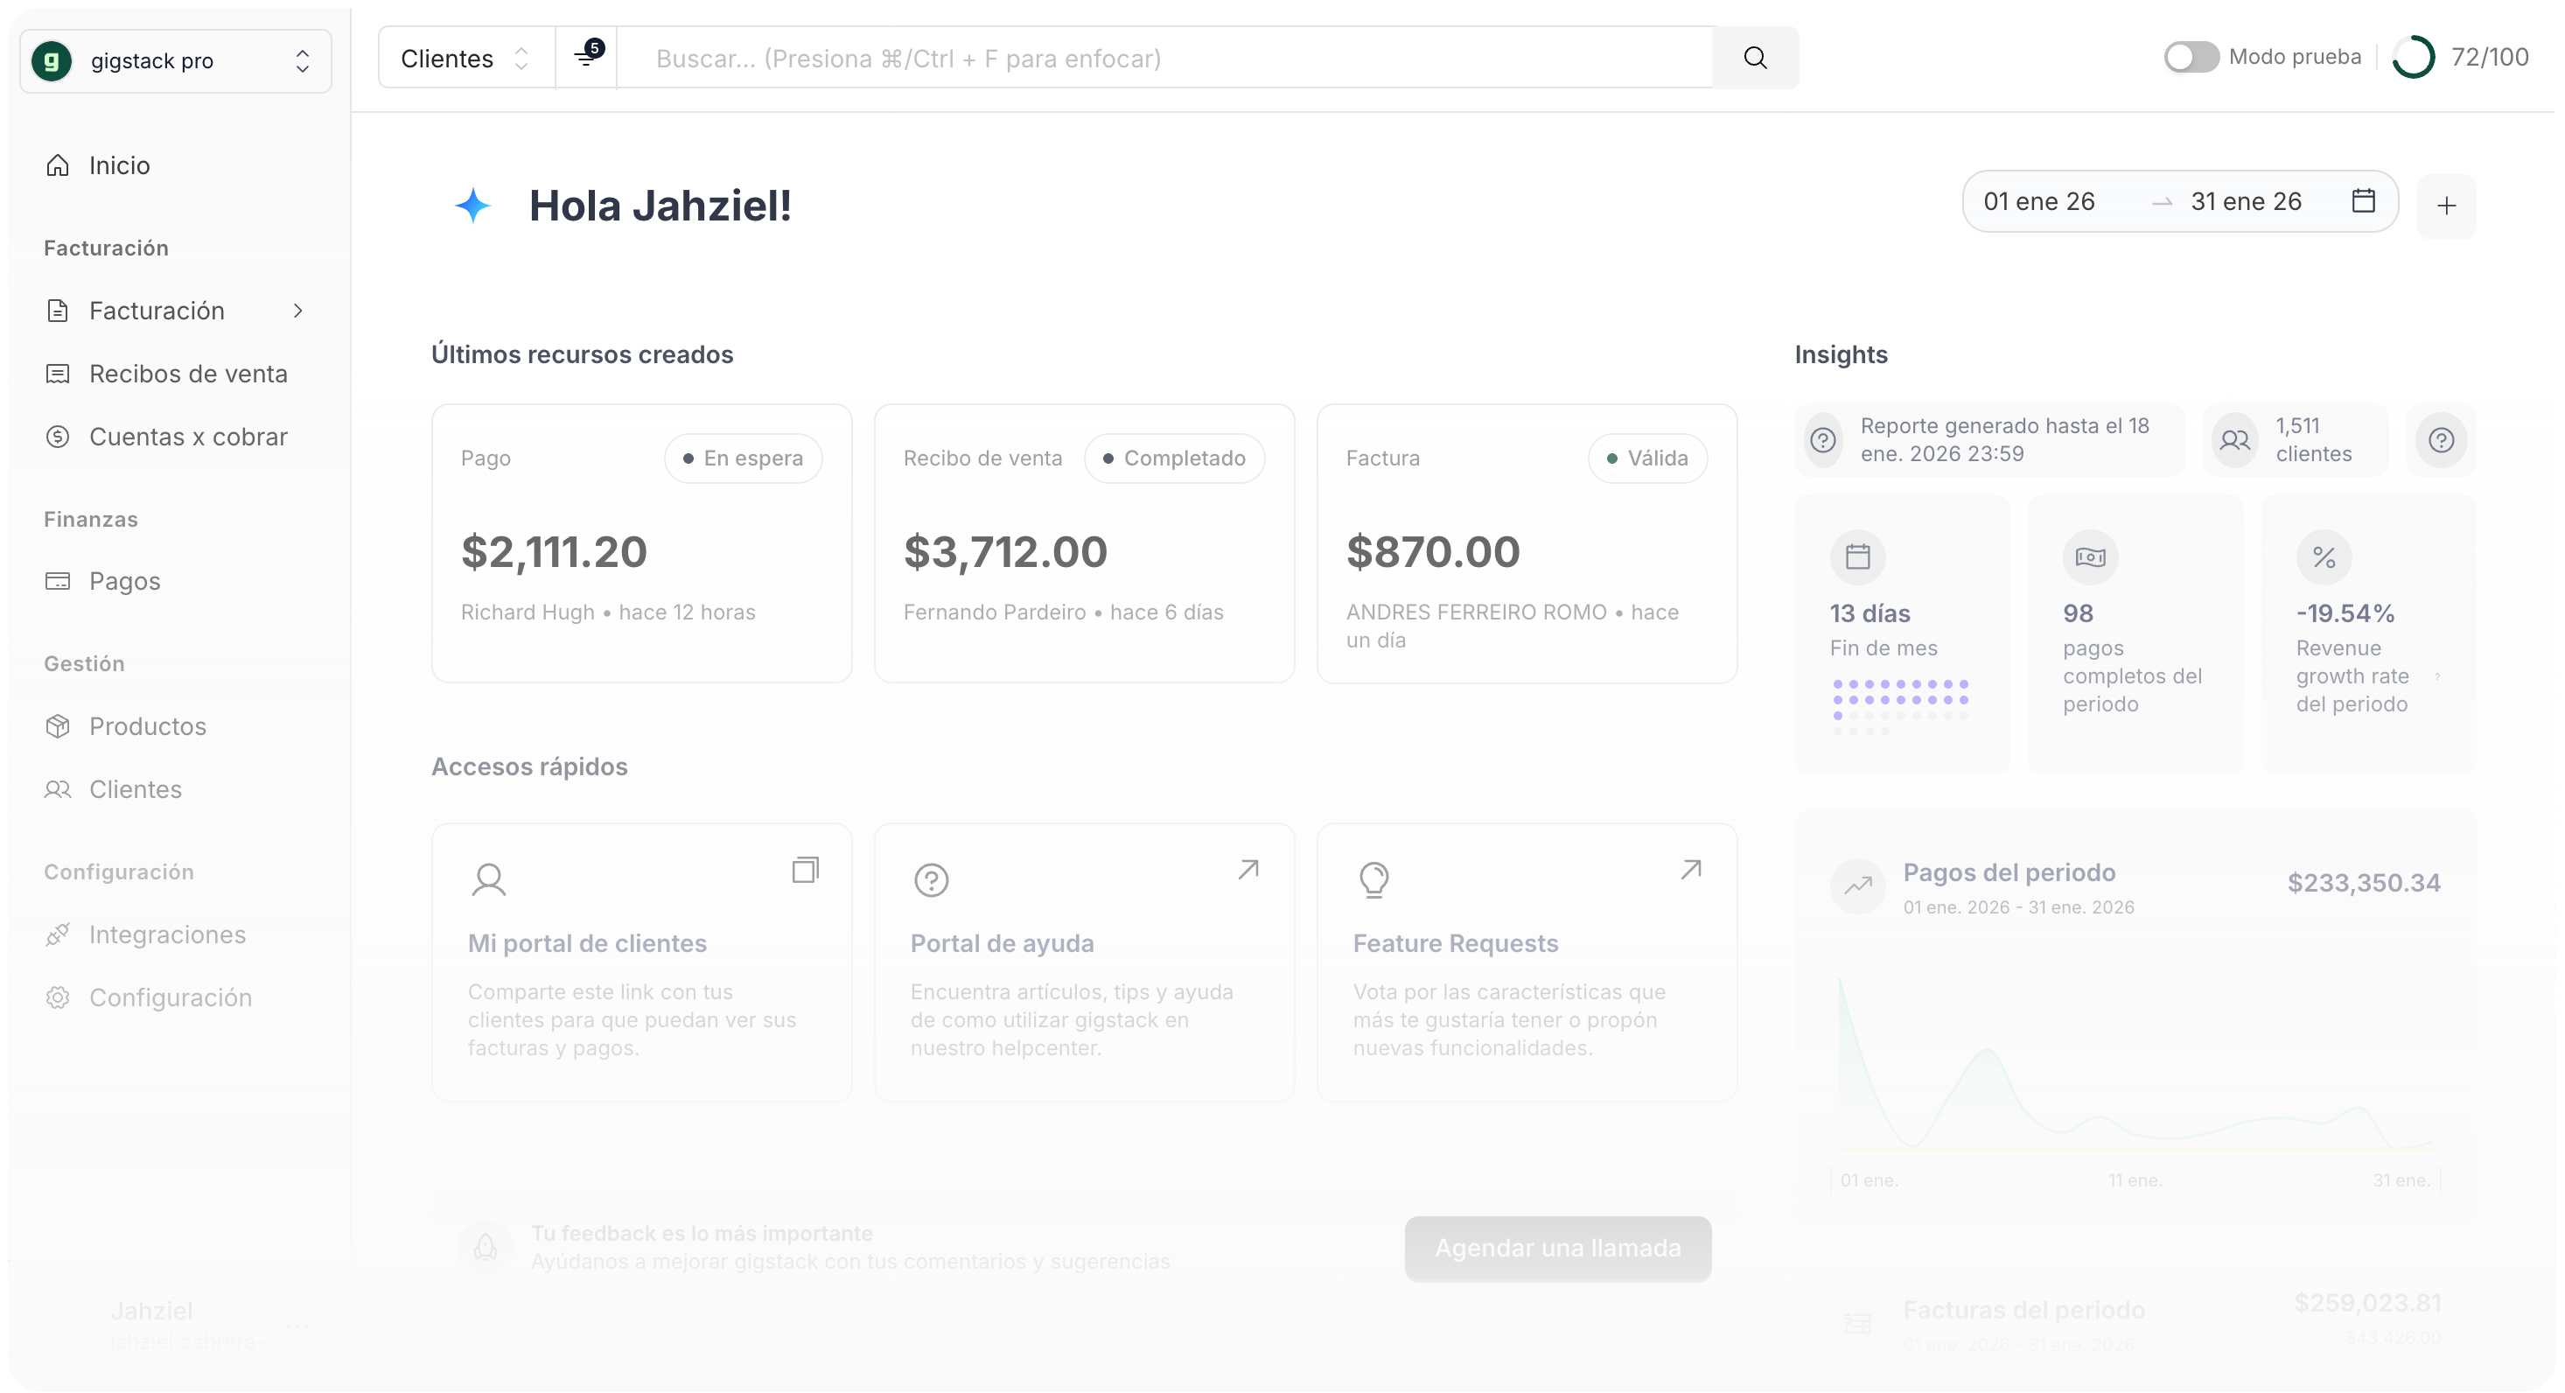Open the Clientes search scope dropdown
Screen dimensions: 2565x1393
tap(464, 57)
